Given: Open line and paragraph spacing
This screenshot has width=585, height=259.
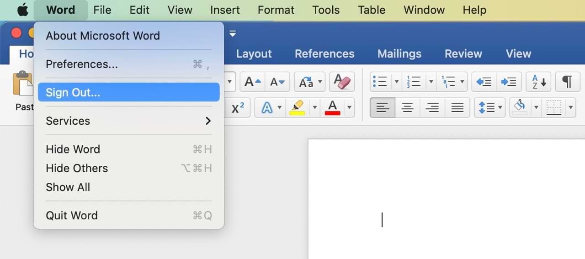Looking at the screenshot, I should pos(489,108).
